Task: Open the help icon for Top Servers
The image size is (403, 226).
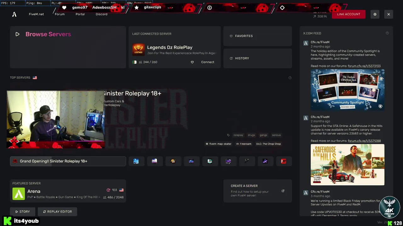Action: (x=290, y=78)
